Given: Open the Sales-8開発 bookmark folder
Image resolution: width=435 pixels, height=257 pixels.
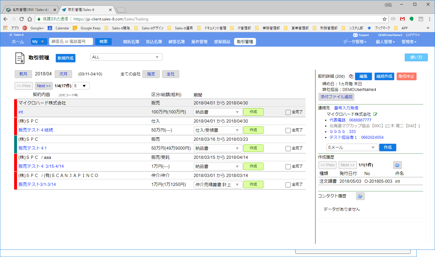Looking at the screenshot, I should pyautogui.click(x=117, y=28).
